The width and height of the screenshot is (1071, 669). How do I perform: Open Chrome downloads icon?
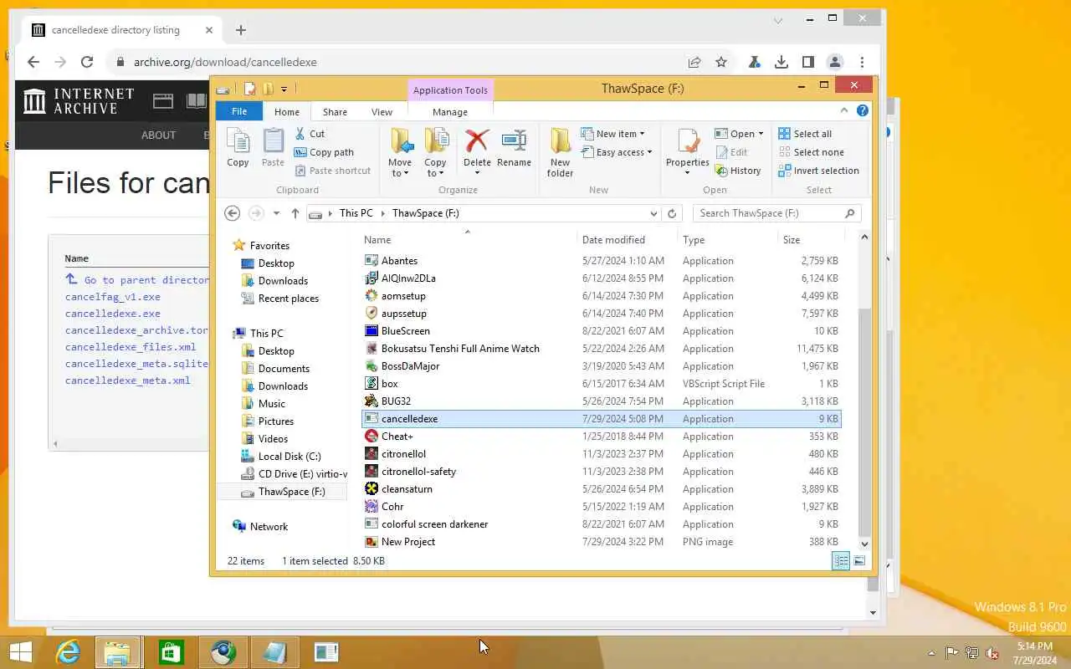click(x=781, y=62)
